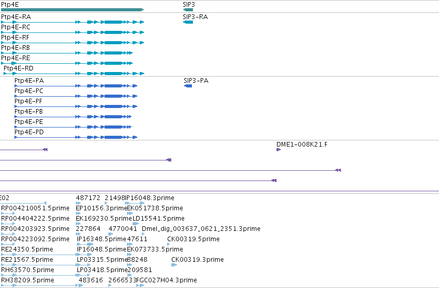Click the Ptp4E-RB transcript label
Viewport: 439px width, 288px height.
pyautogui.click(x=15, y=48)
